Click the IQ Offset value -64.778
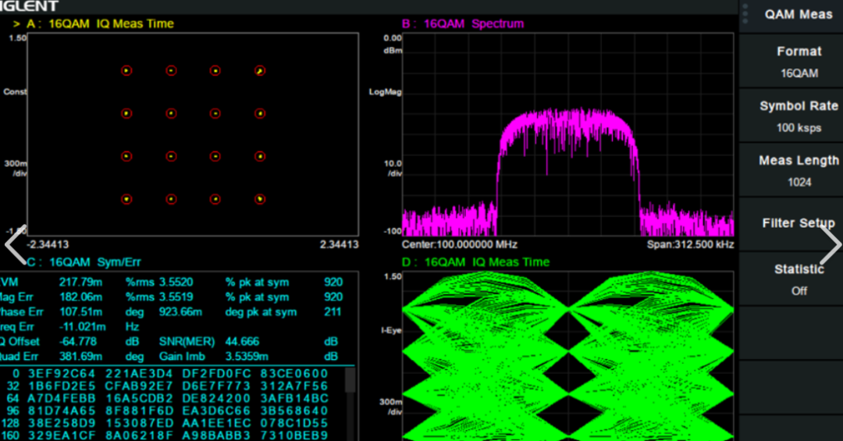Image resolution: width=843 pixels, height=441 pixels. coord(78,342)
